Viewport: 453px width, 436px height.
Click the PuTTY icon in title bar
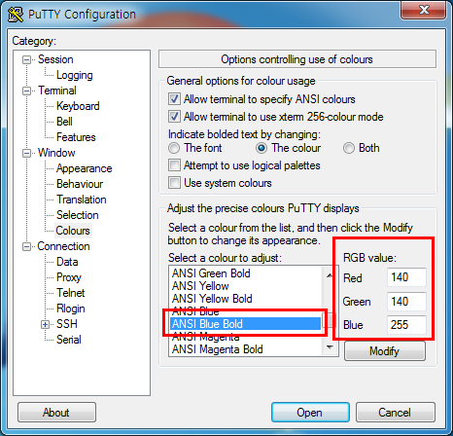[16, 15]
